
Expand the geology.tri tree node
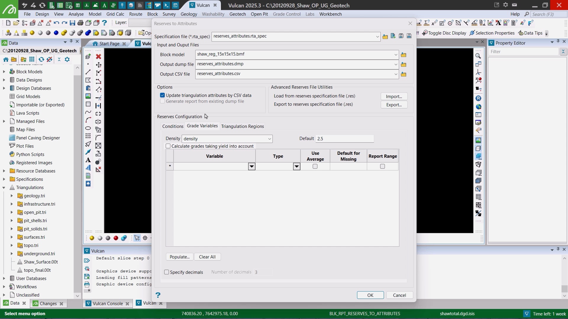12,196
